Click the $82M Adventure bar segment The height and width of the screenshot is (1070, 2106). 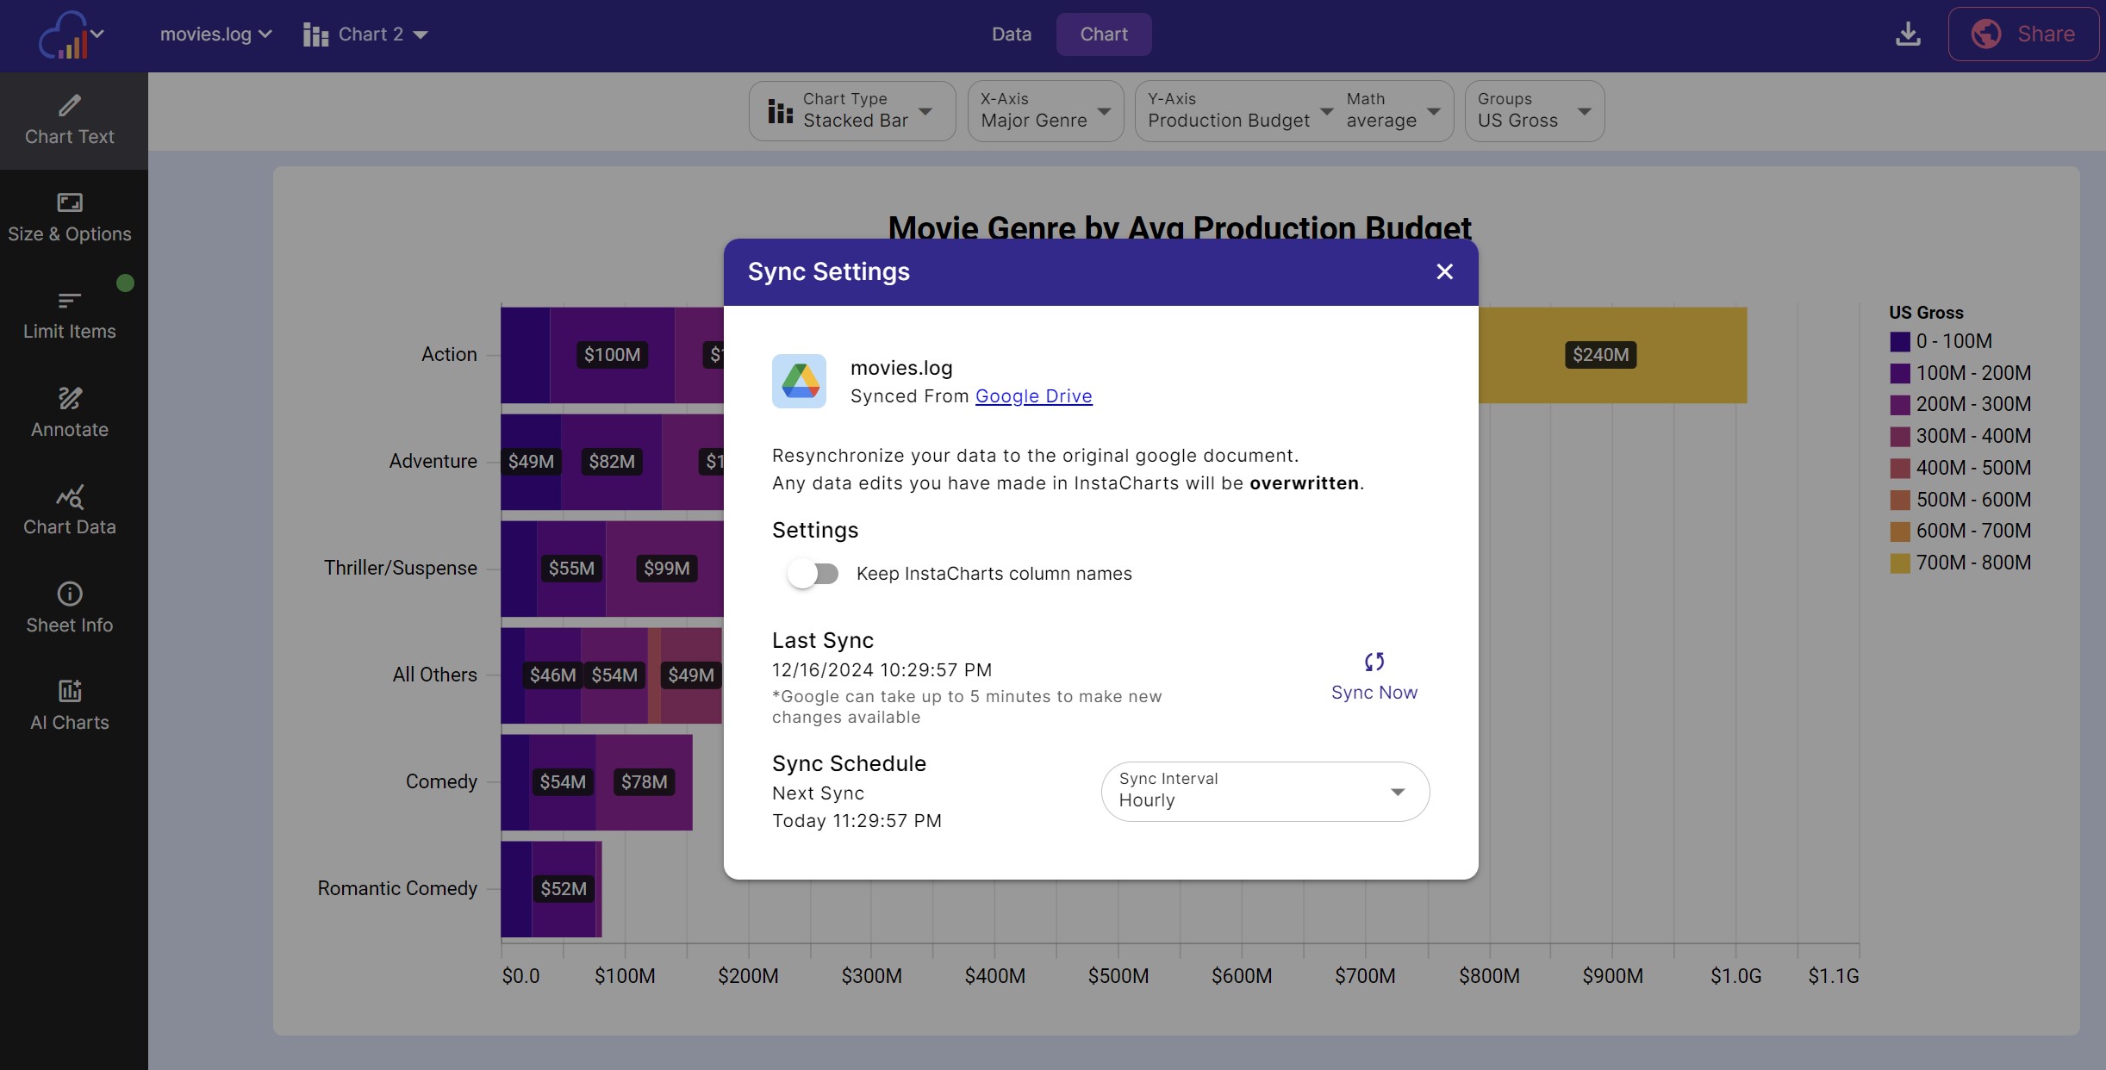tap(612, 462)
